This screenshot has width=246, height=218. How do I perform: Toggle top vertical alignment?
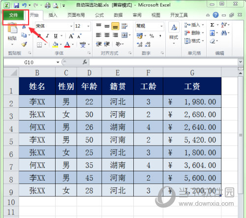tap(98, 26)
